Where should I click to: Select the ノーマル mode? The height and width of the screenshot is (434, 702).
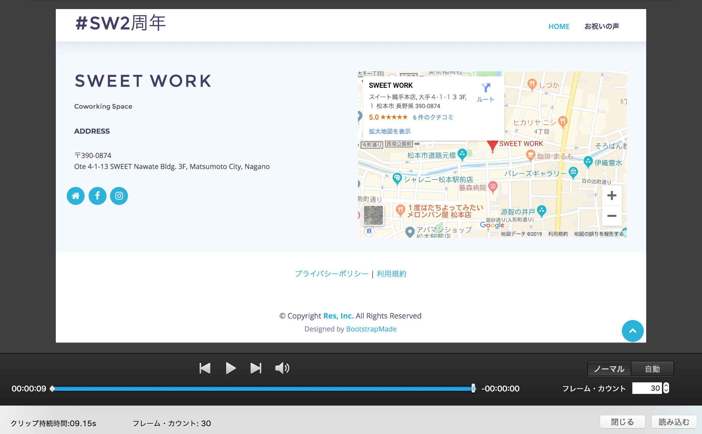click(609, 369)
